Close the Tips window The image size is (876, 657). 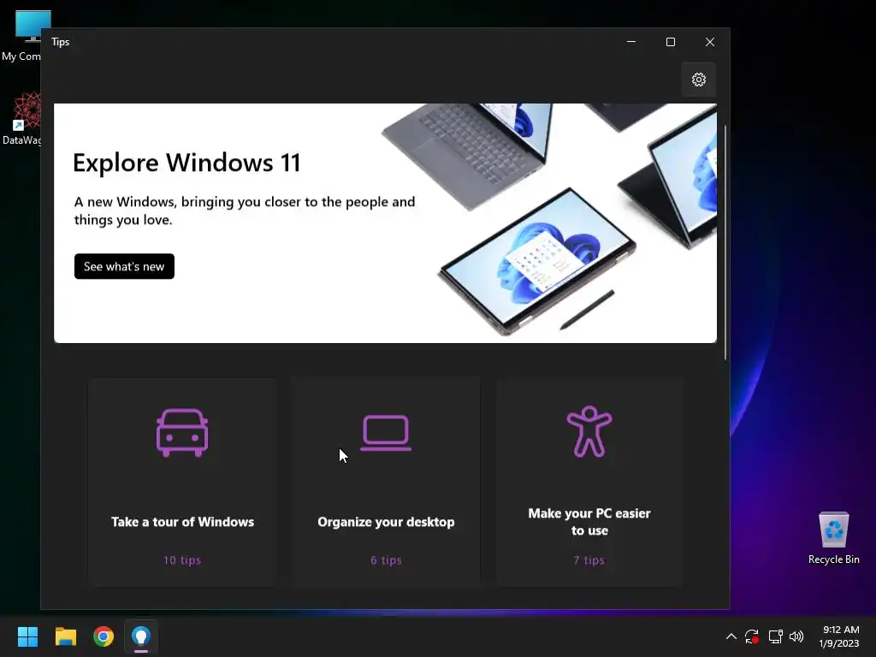tap(709, 42)
